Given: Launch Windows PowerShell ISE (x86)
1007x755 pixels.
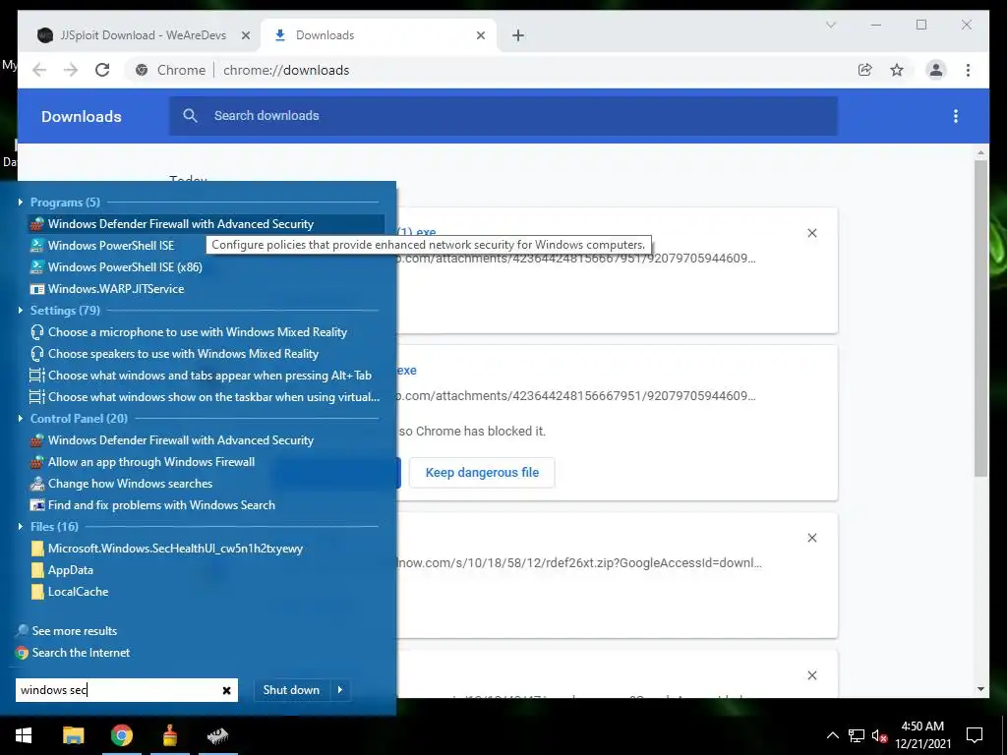Looking at the screenshot, I should coord(125,267).
